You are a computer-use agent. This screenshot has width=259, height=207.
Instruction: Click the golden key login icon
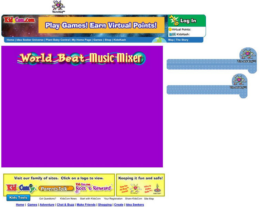point(174,20)
